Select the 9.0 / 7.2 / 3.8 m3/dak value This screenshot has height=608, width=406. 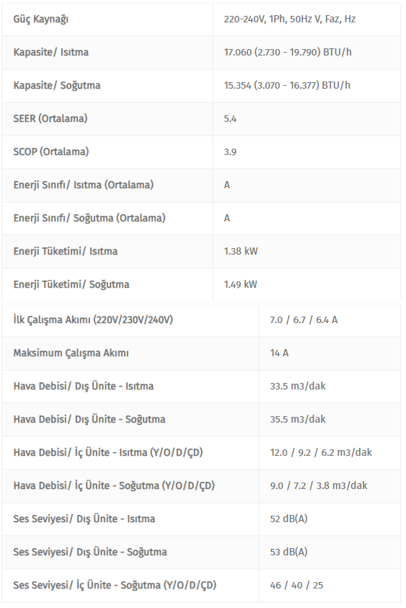[x=318, y=485]
